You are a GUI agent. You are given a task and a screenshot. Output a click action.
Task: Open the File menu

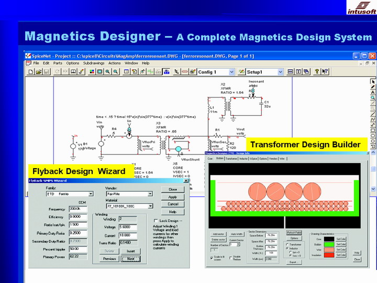(36, 63)
